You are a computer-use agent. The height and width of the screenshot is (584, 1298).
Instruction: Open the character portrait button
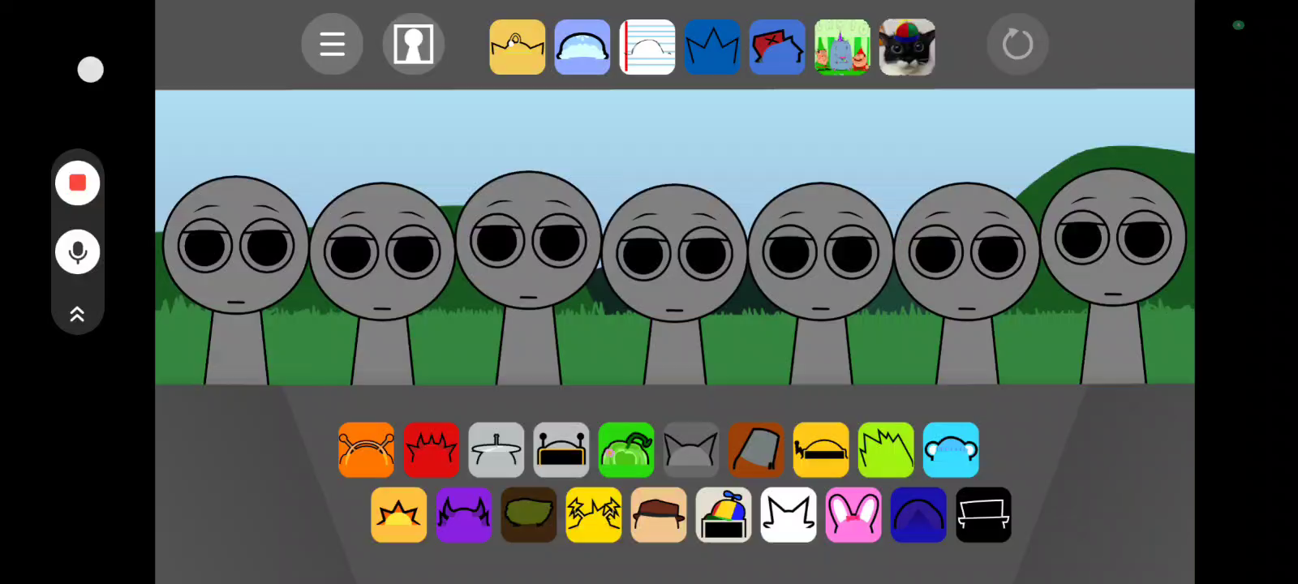(413, 45)
